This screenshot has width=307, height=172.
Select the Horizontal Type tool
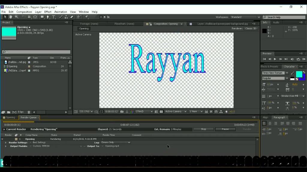tap(54, 17)
